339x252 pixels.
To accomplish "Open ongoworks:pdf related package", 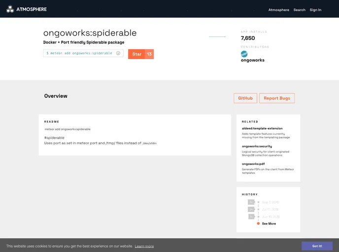I will [253, 164].
